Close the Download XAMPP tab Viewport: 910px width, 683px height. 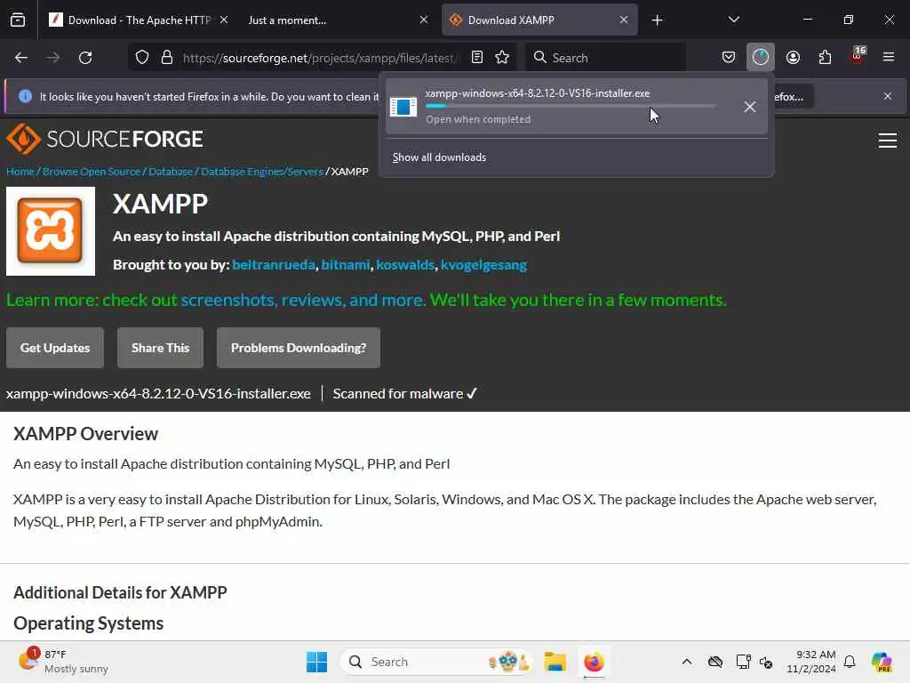623,20
